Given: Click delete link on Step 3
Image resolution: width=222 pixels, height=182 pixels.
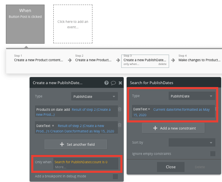Looking at the screenshot, I should coord(162,64).
